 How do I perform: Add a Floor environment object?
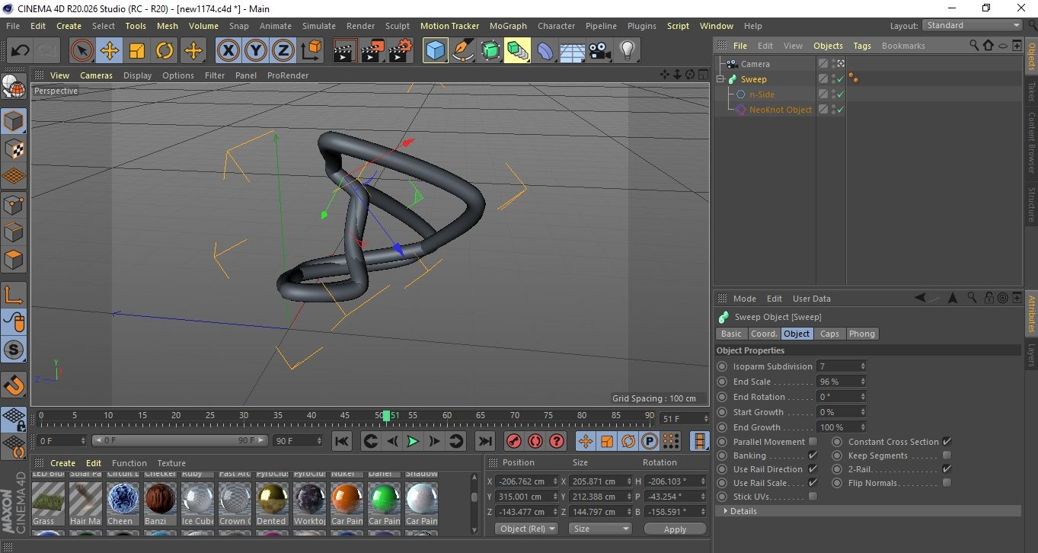572,51
